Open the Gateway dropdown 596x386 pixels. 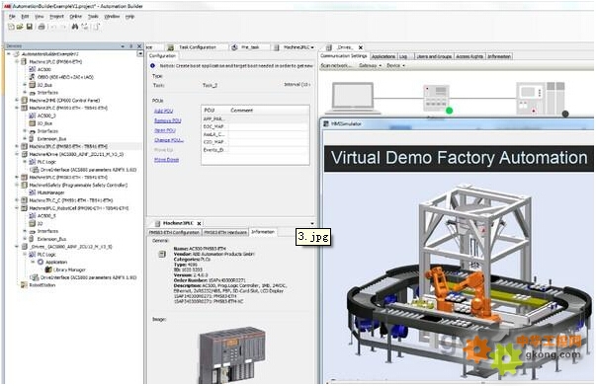(x=370, y=66)
